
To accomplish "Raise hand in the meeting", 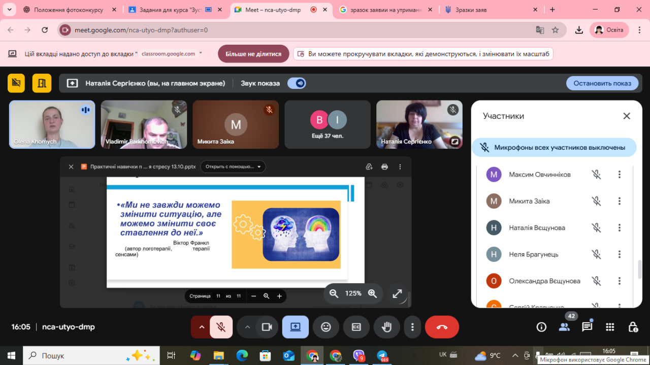I will (x=387, y=327).
